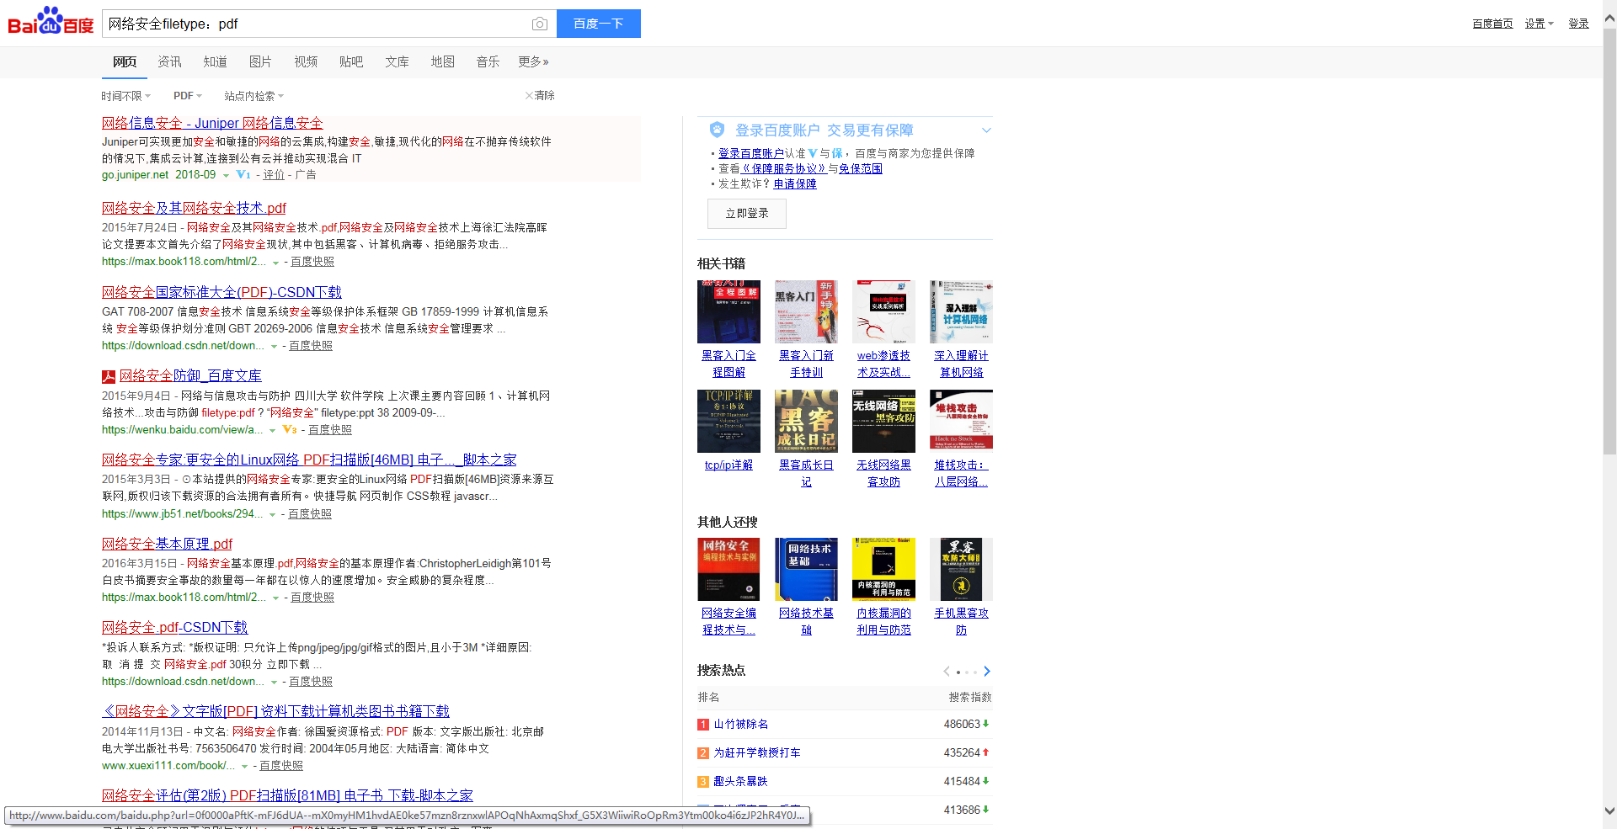Click the Baidu logo
The image size is (1617, 829).
tap(51, 21)
